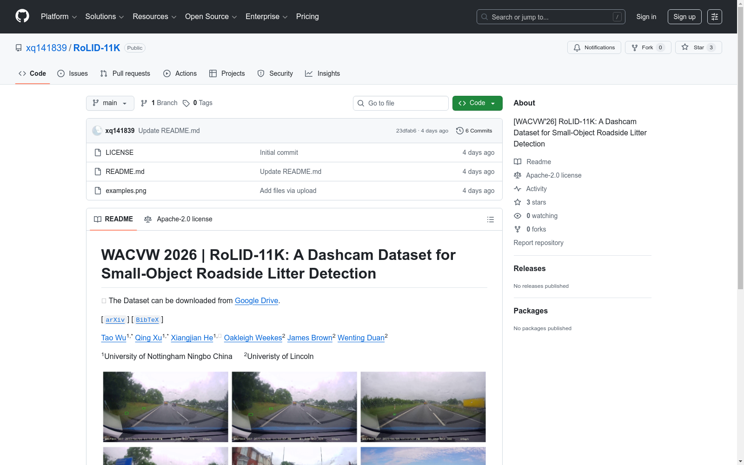
Task: Click the scale icon beside Apache-2.0 license in About
Action: pyautogui.click(x=518, y=175)
